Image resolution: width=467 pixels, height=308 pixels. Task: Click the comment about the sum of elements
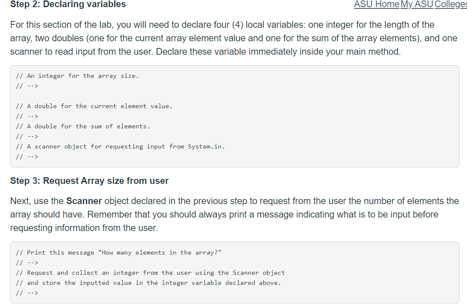coord(82,126)
